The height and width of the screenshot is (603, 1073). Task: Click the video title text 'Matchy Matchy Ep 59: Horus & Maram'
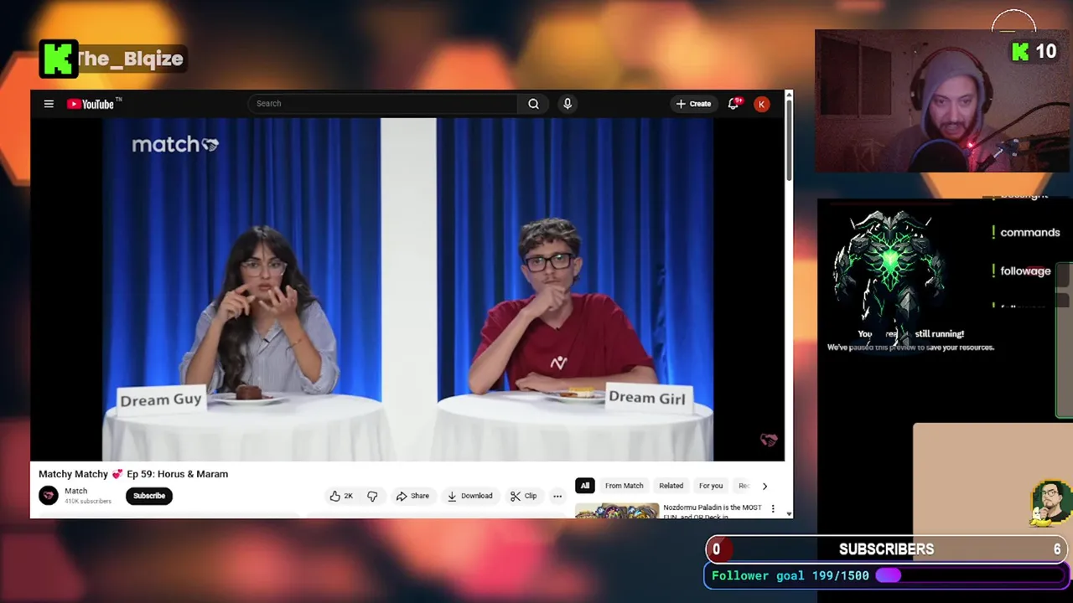tap(133, 474)
